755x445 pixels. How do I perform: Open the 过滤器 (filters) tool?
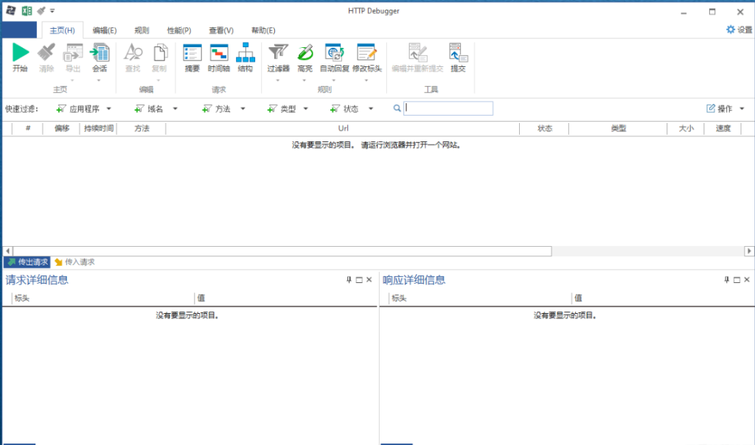click(278, 59)
